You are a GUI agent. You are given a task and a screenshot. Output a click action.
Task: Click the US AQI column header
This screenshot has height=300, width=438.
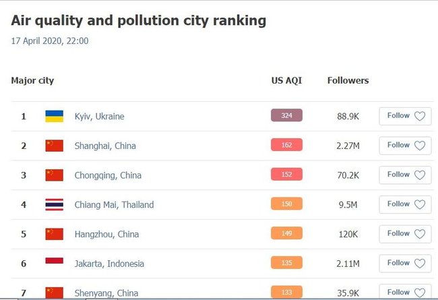click(x=286, y=81)
